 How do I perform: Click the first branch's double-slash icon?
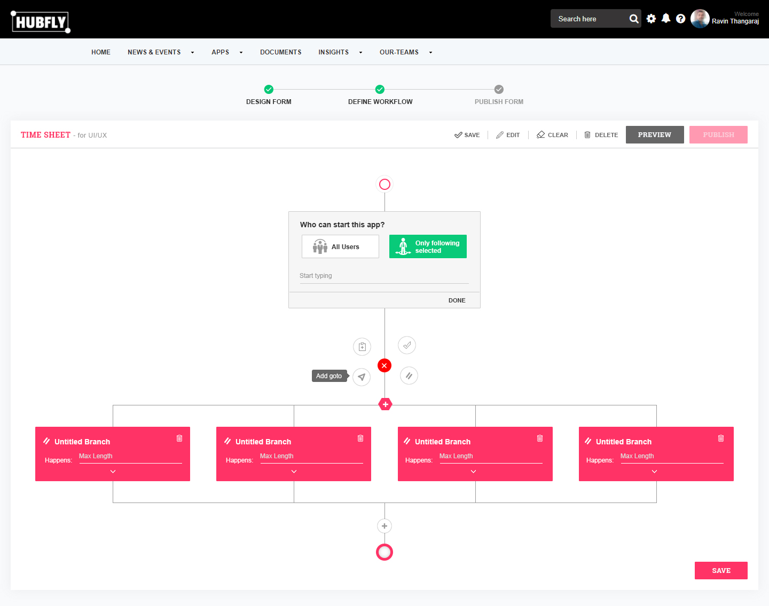[46, 441]
